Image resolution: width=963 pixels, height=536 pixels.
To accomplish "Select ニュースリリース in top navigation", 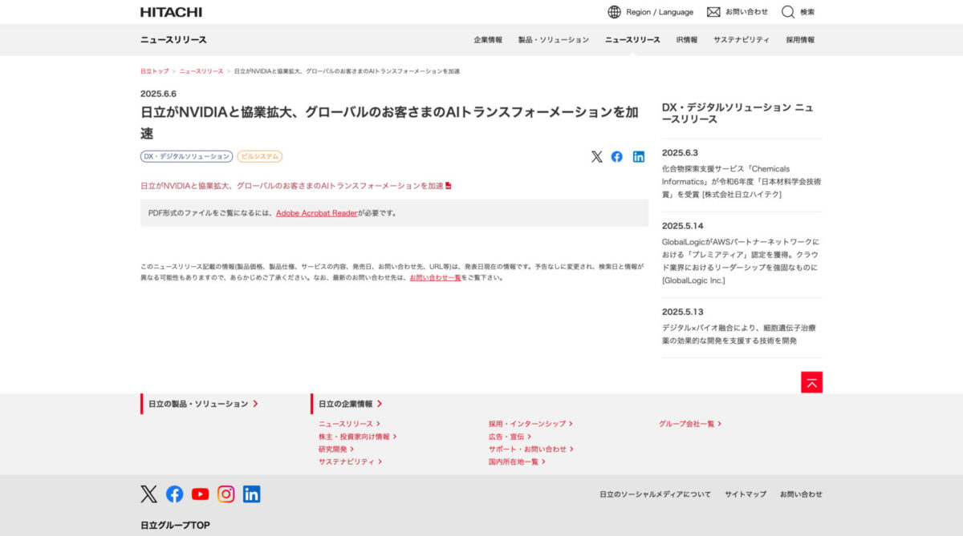I will (x=632, y=40).
